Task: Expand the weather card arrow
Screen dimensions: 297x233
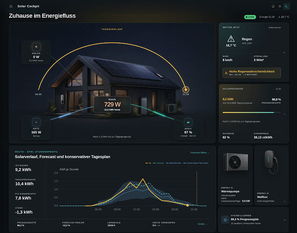Action: point(284,53)
